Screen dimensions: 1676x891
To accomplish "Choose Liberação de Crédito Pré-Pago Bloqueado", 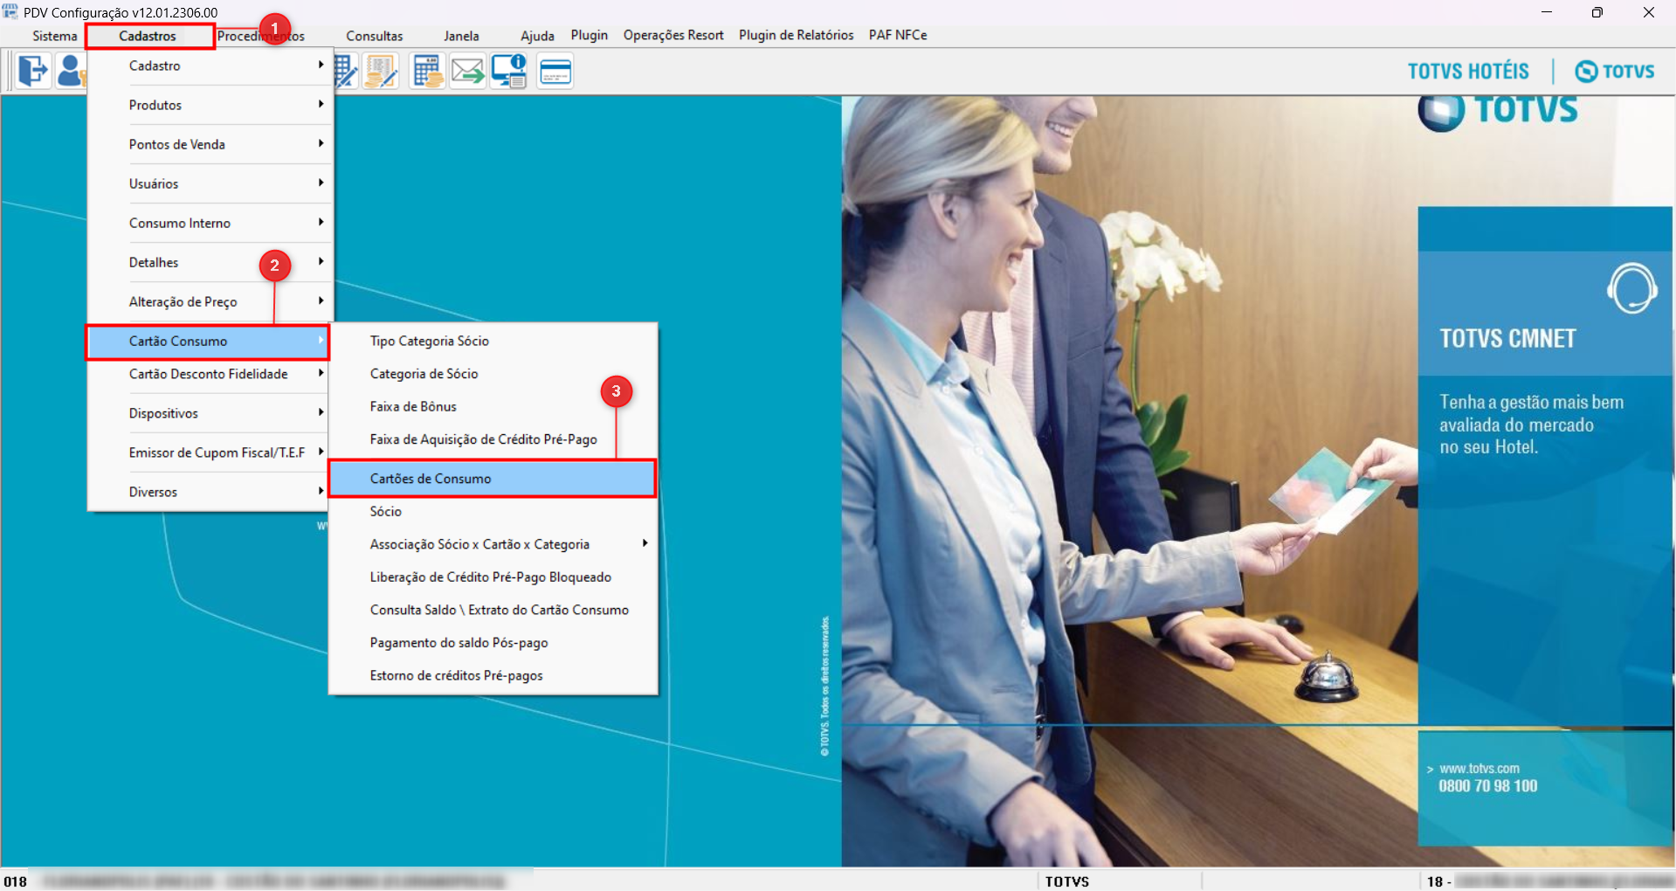I will [493, 577].
